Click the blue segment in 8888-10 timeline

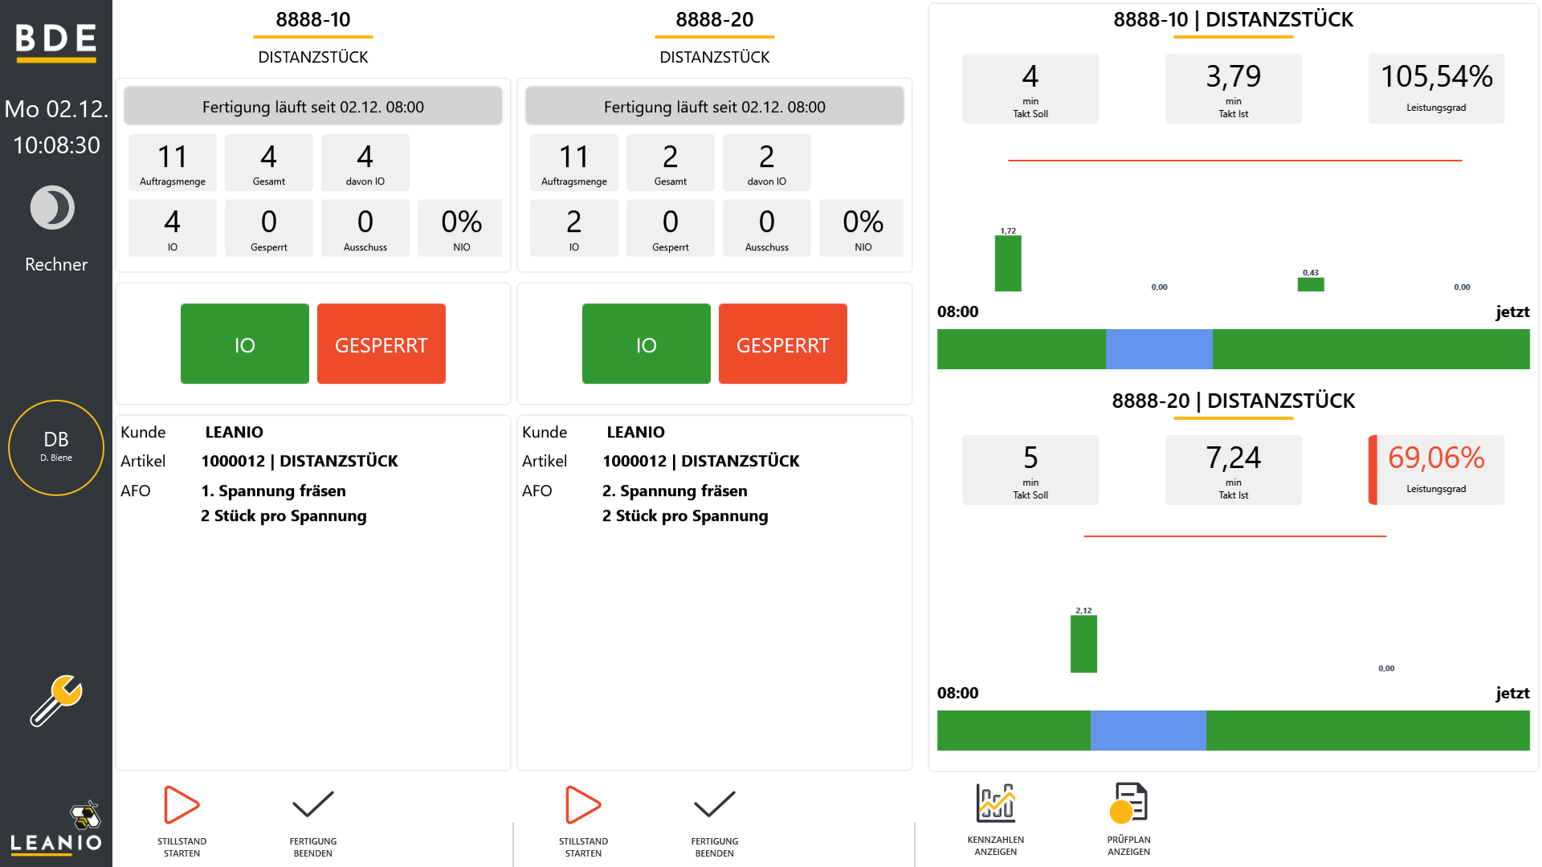1159,349
